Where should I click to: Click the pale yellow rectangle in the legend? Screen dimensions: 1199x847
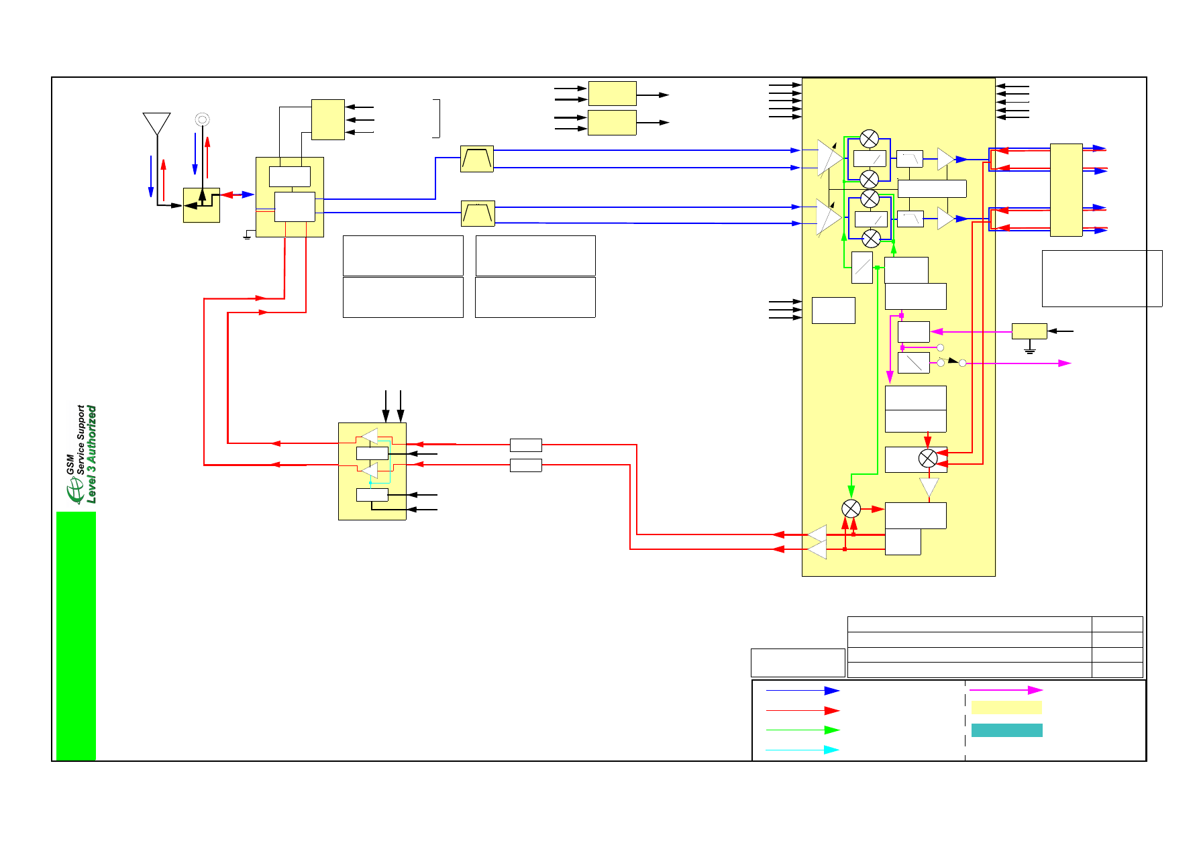tap(1006, 708)
